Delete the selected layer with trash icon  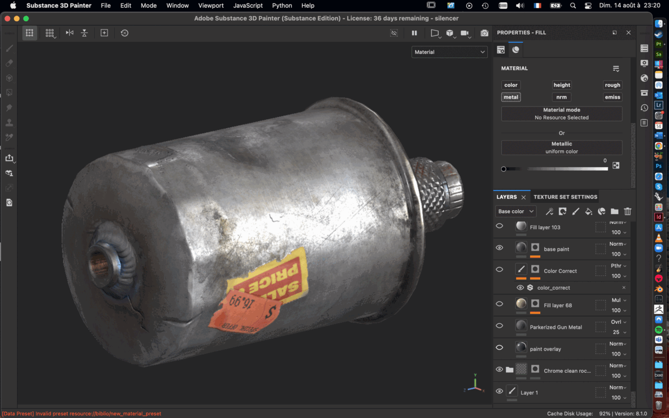click(627, 211)
